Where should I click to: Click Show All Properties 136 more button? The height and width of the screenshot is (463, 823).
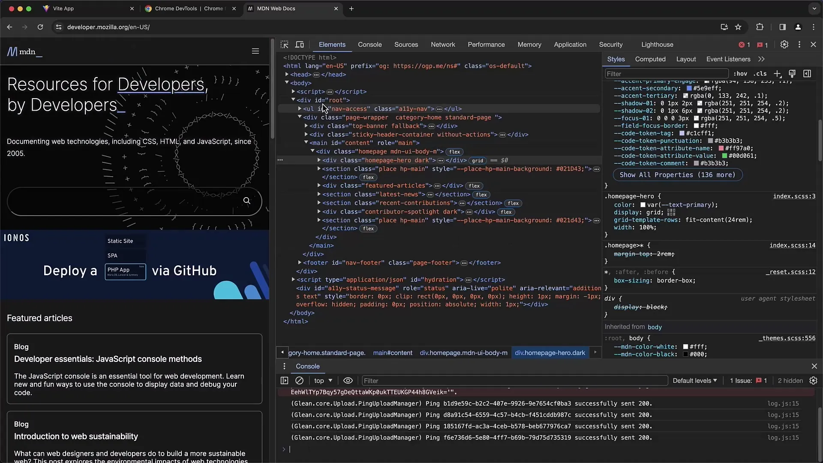pos(676,174)
